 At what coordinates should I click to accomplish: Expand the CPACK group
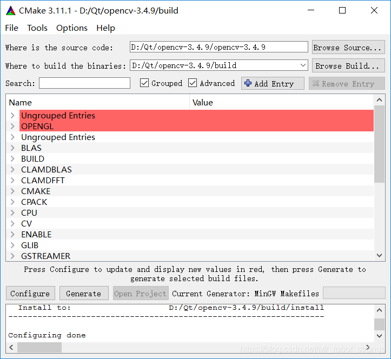12,202
